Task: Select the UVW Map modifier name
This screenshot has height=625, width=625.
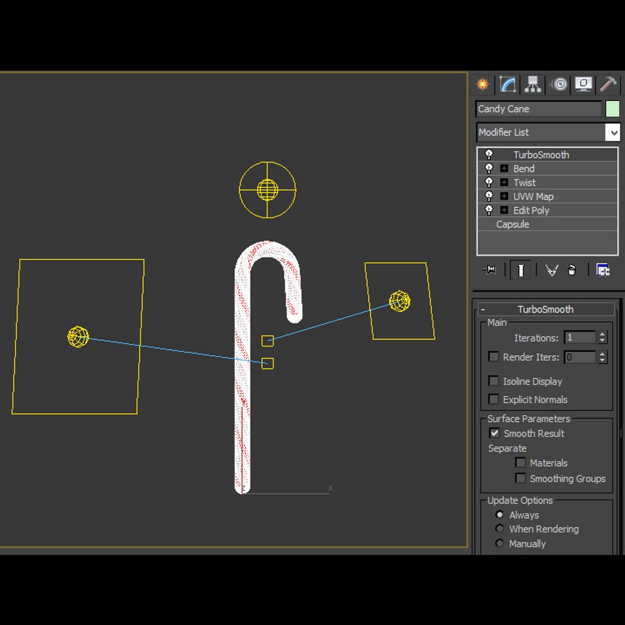Action: (534, 197)
